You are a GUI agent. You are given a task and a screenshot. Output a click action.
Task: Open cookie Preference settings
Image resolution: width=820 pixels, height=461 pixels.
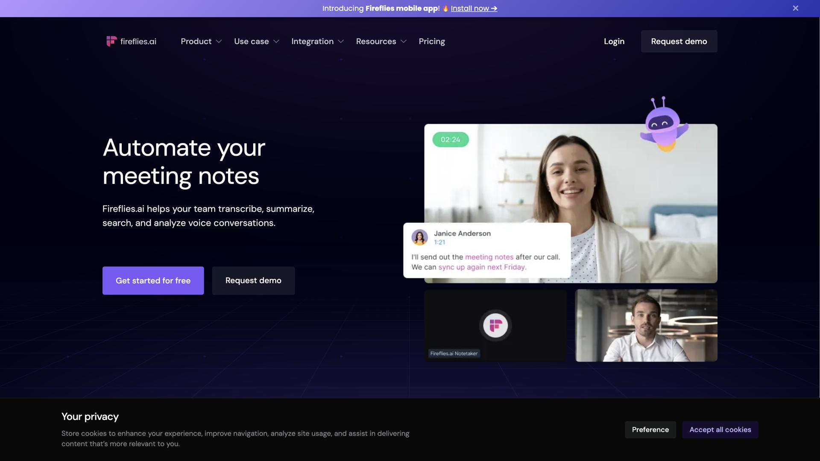tap(650, 429)
